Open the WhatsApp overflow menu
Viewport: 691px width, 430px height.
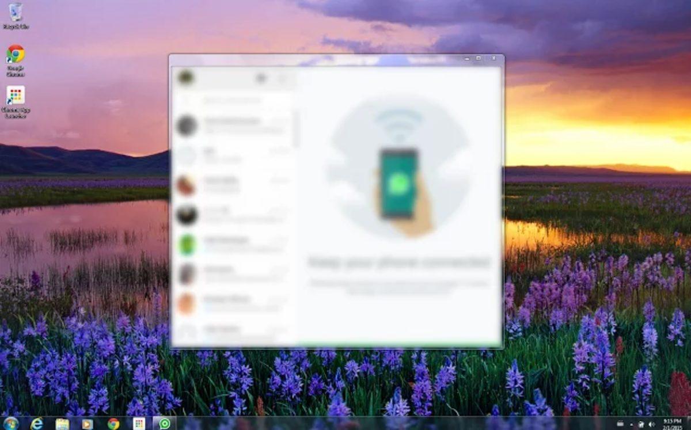tap(282, 78)
